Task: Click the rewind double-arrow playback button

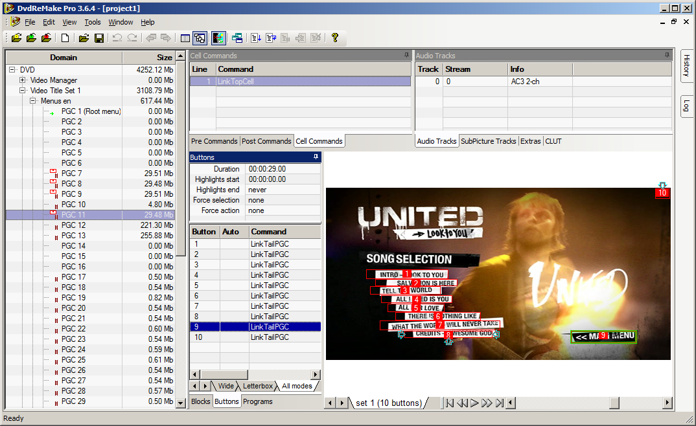Action: [462, 403]
